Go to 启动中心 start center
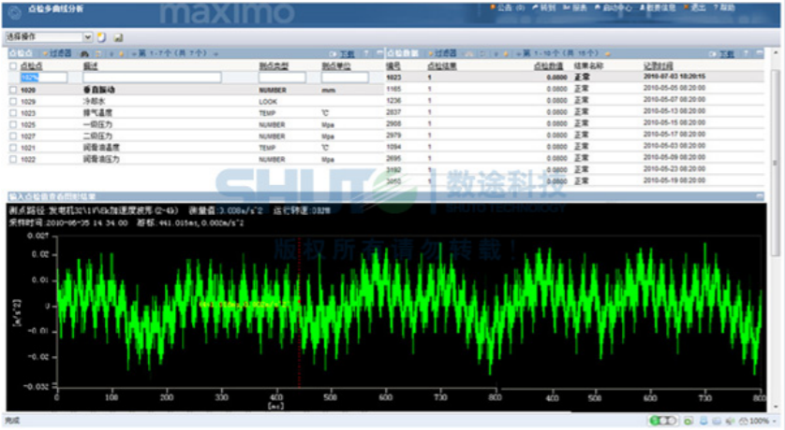Screen dimensions: 785x430 619,7
